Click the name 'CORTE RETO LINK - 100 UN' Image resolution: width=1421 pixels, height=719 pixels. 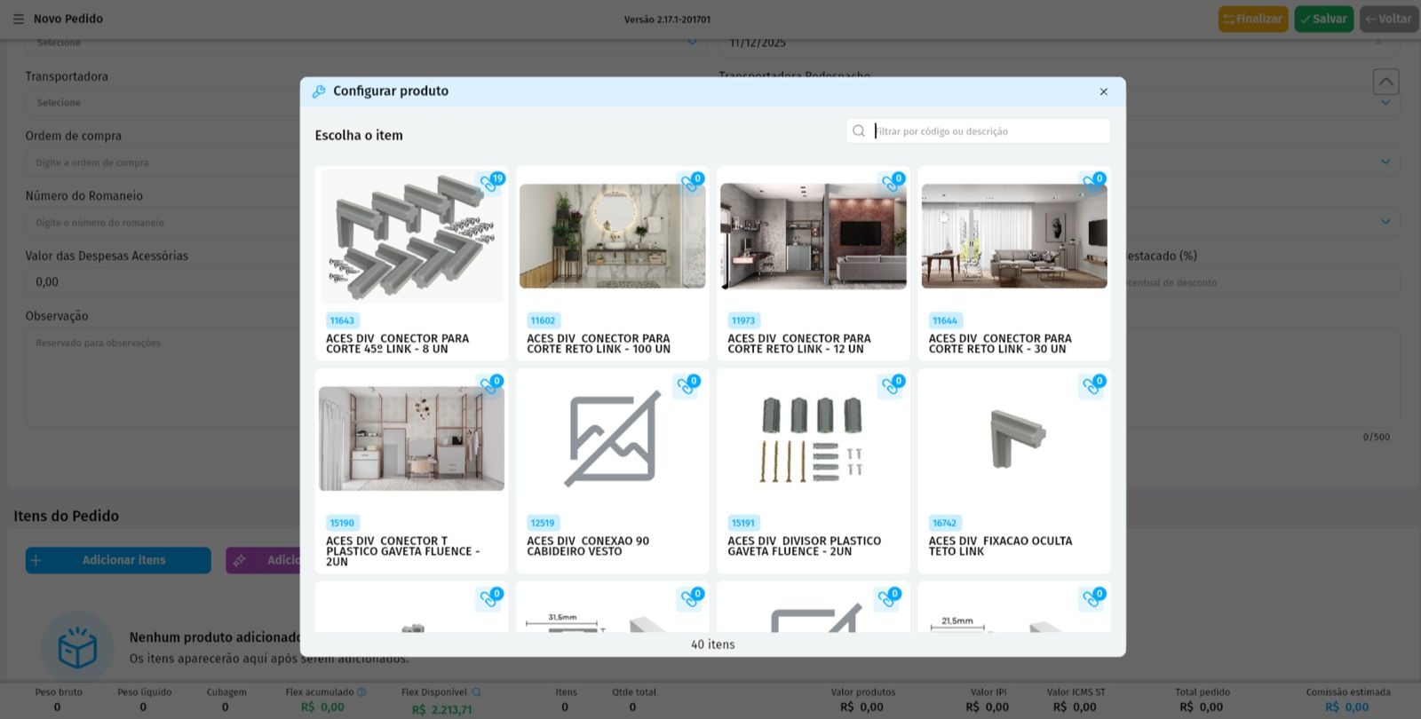point(599,349)
